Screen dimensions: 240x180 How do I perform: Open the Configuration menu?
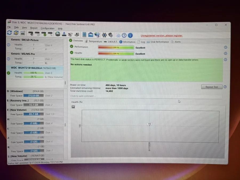click(47, 28)
